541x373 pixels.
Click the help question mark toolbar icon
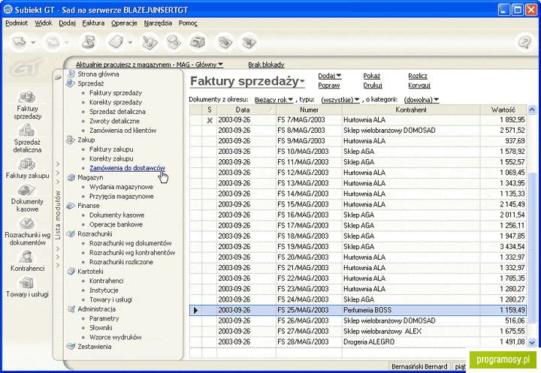524,42
